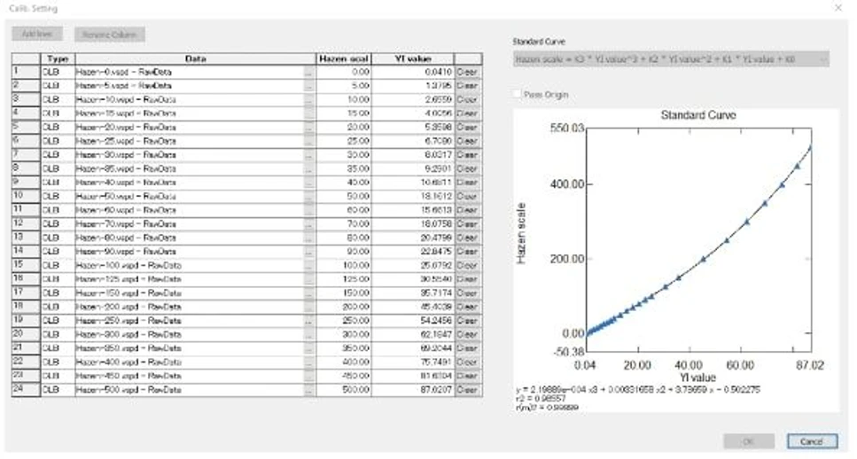Viewport: 857px width, 459px height.
Task: Click Clear button for Hazen-500 row
Action: click(x=467, y=390)
